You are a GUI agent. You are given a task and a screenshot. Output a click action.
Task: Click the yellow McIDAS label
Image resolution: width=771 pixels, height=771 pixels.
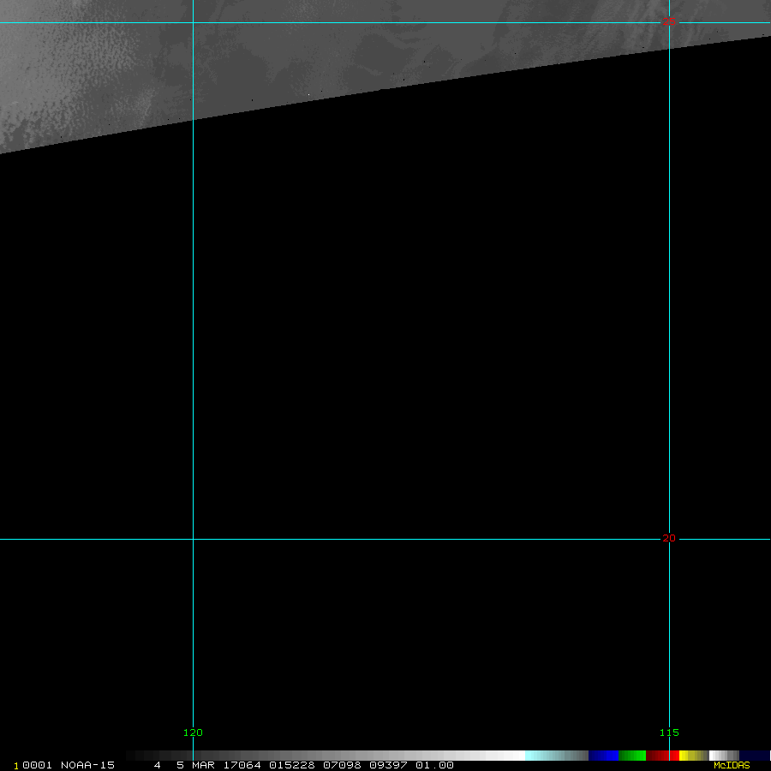point(732,765)
